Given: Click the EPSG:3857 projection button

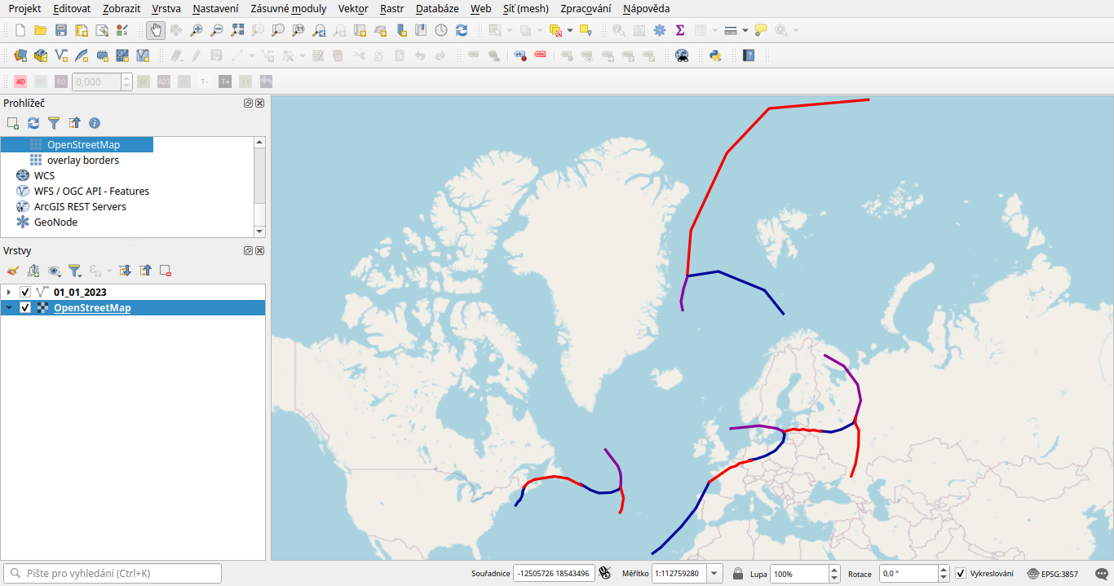Looking at the screenshot, I should tap(1053, 574).
